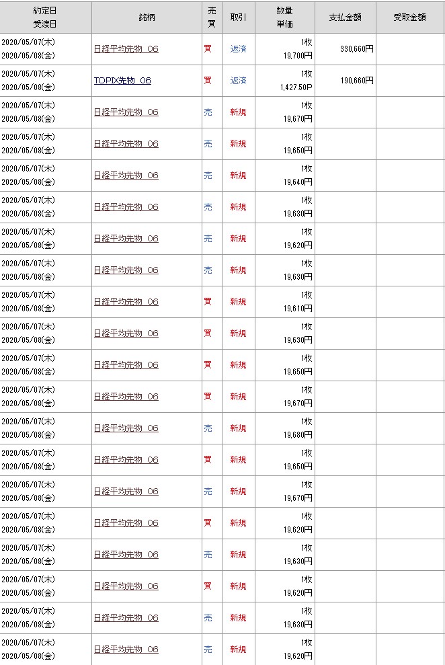The height and width of the screenshot is (665, 445).
Task: Select 日経平均先物 06 in the 19,680円 row
Action: (126, 428)
